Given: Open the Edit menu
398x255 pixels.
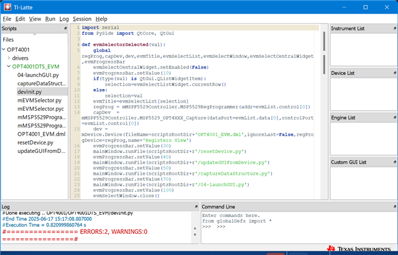Looking at the screenshot, I should click(20, 19).
